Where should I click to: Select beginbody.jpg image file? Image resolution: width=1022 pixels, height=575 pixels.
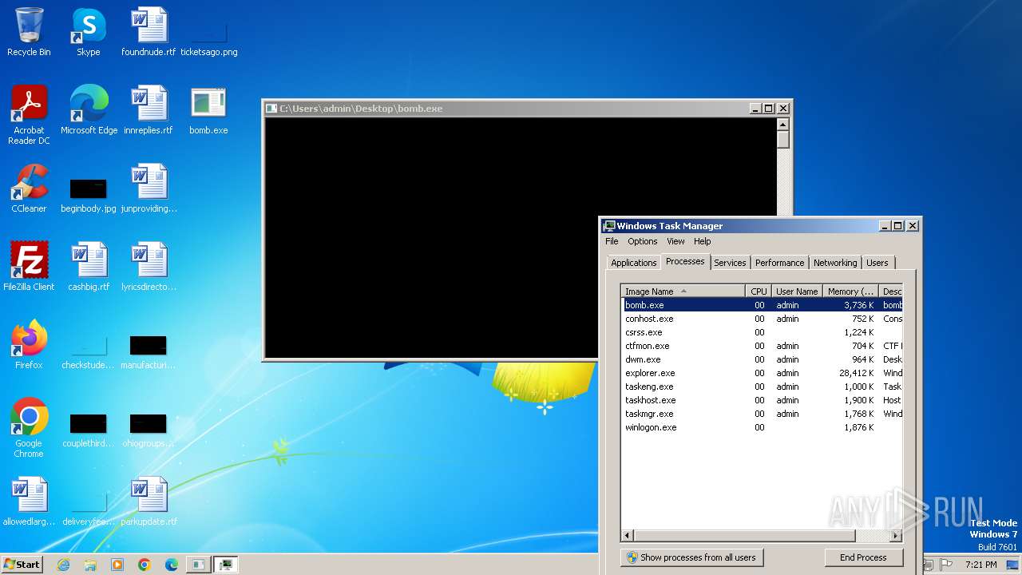coord(89,194)
